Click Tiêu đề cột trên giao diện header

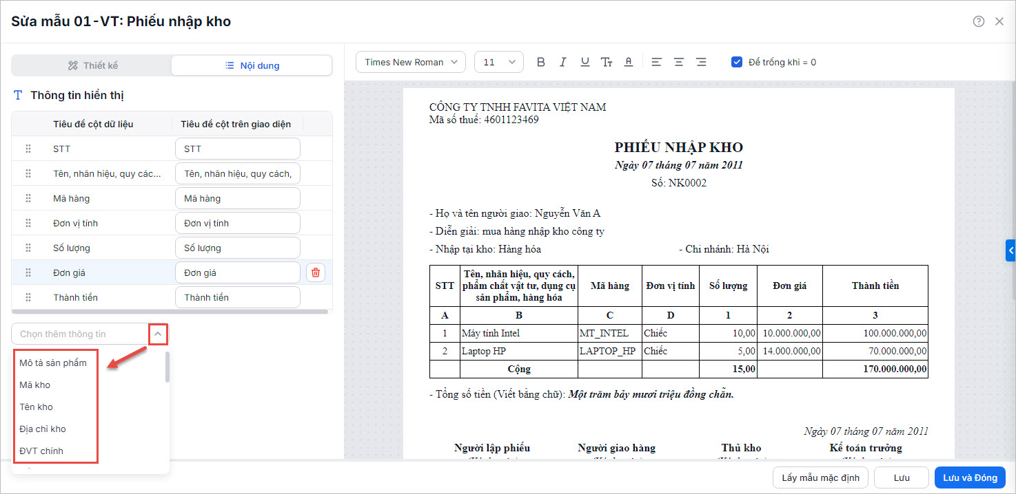(x=236, y=124)
